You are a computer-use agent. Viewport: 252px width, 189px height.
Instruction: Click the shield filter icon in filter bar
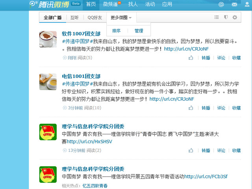pos(226,17)
